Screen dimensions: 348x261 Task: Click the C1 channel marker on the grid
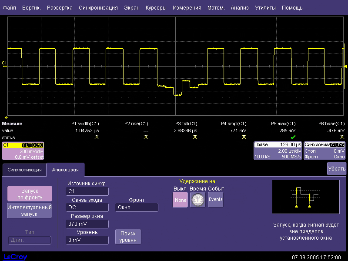4,64
